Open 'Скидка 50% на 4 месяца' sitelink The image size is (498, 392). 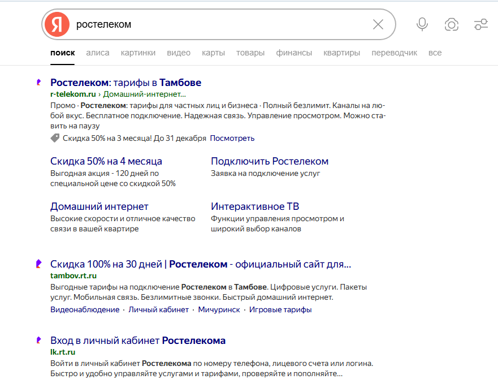click(x=106, y=161)
